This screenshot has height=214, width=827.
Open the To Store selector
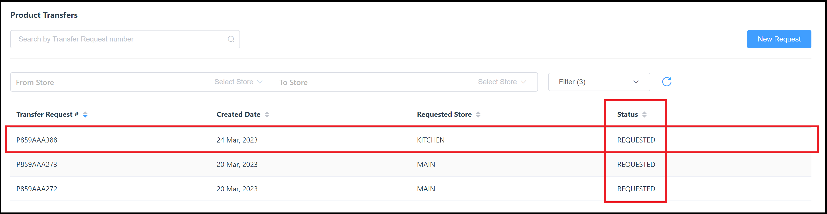[x=501, y=82]
